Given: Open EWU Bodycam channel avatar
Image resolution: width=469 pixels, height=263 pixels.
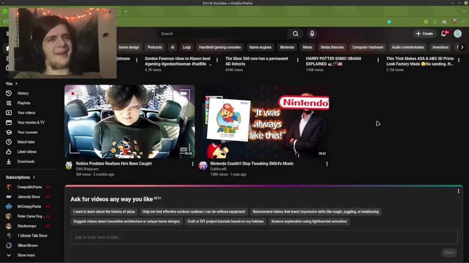Looking at the screenshot, I should coord(69,165).
